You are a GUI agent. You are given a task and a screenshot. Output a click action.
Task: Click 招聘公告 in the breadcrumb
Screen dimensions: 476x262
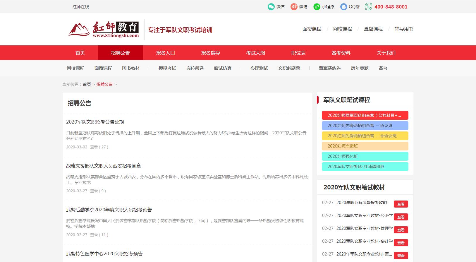pyautogui.click(x=105, y=84)
